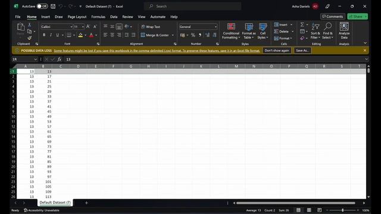Dismiss the data loss warning bar

(x=365, y=50)
